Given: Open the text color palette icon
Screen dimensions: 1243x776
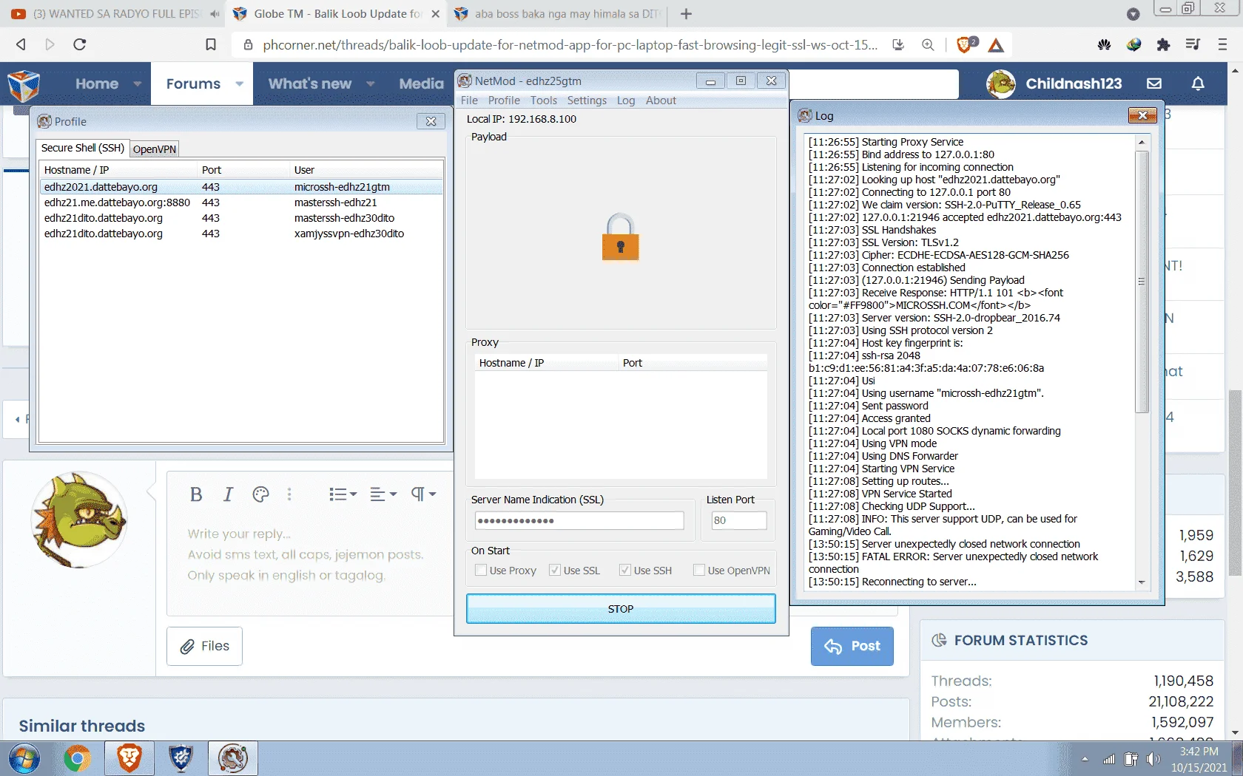Looking at the screenshot, I should [260, 494].
